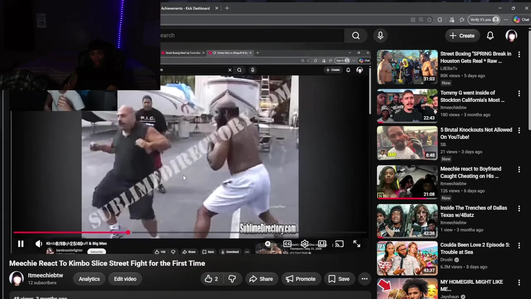Mute the video volume speaker icon
531x299 pixels.
pyautogui.click(x=39, y=244)
